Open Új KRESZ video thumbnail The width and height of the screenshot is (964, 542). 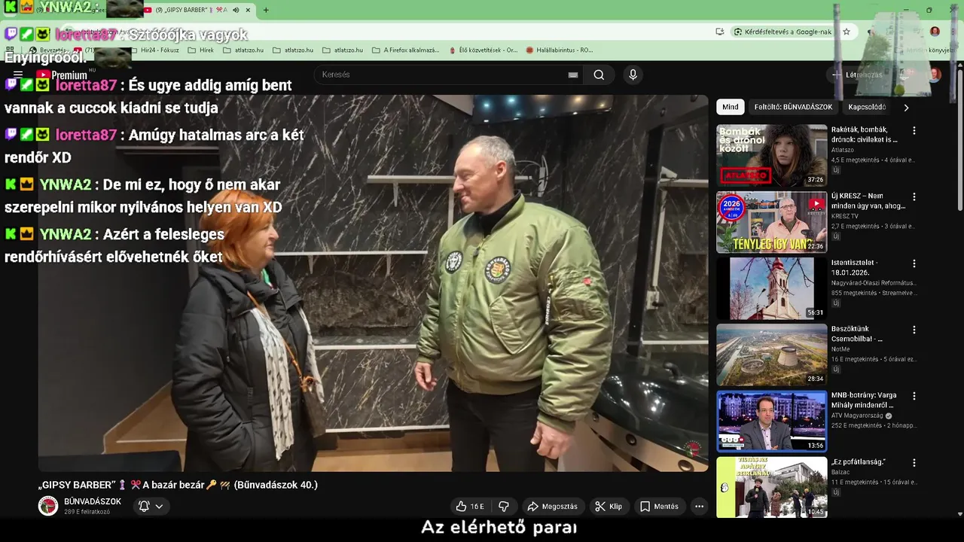coord(771,222)
